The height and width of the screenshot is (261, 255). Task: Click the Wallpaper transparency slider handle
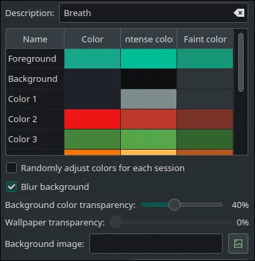(x=115, y=222)
